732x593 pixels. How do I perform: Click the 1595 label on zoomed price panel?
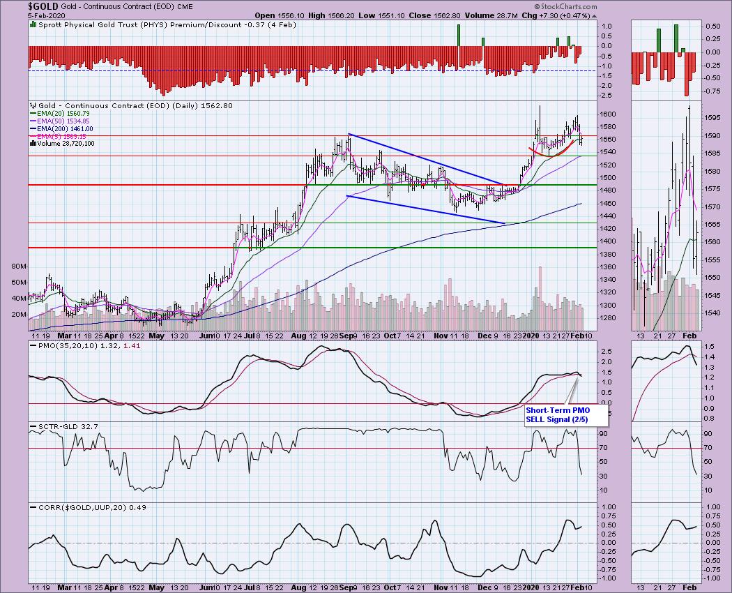point(712,118)
